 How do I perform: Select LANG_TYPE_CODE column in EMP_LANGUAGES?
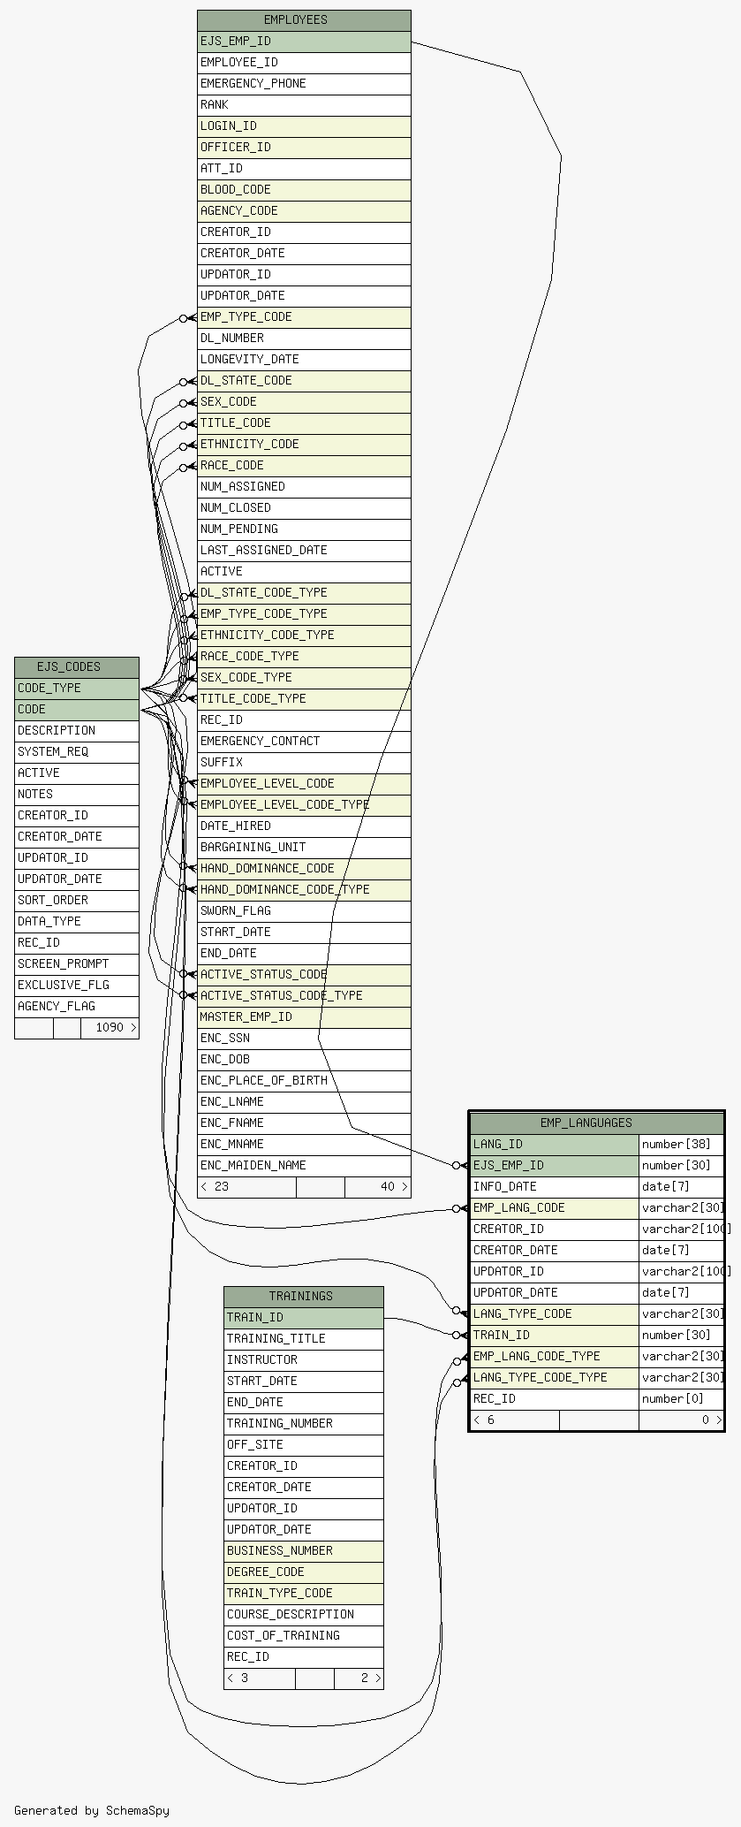click(554, 1314)
